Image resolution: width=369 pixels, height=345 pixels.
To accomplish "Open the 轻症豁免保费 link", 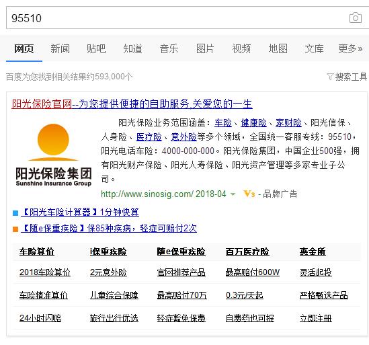I will click(x=181, y=318).
